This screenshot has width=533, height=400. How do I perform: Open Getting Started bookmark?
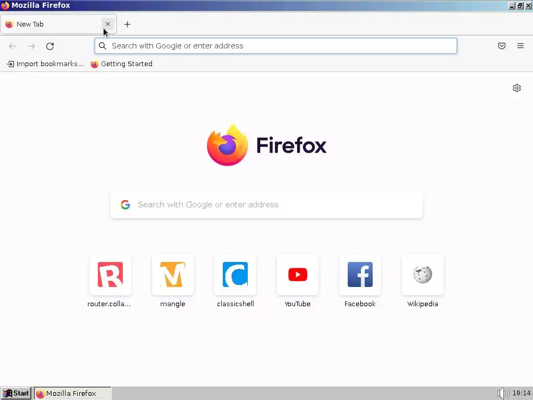(x=121, y=64)
